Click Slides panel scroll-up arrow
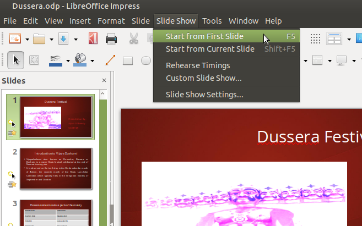This screenshot has height=226, width=362. click(x=102, y=94)
